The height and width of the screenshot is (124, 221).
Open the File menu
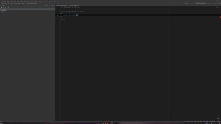(x=3, y=1)
